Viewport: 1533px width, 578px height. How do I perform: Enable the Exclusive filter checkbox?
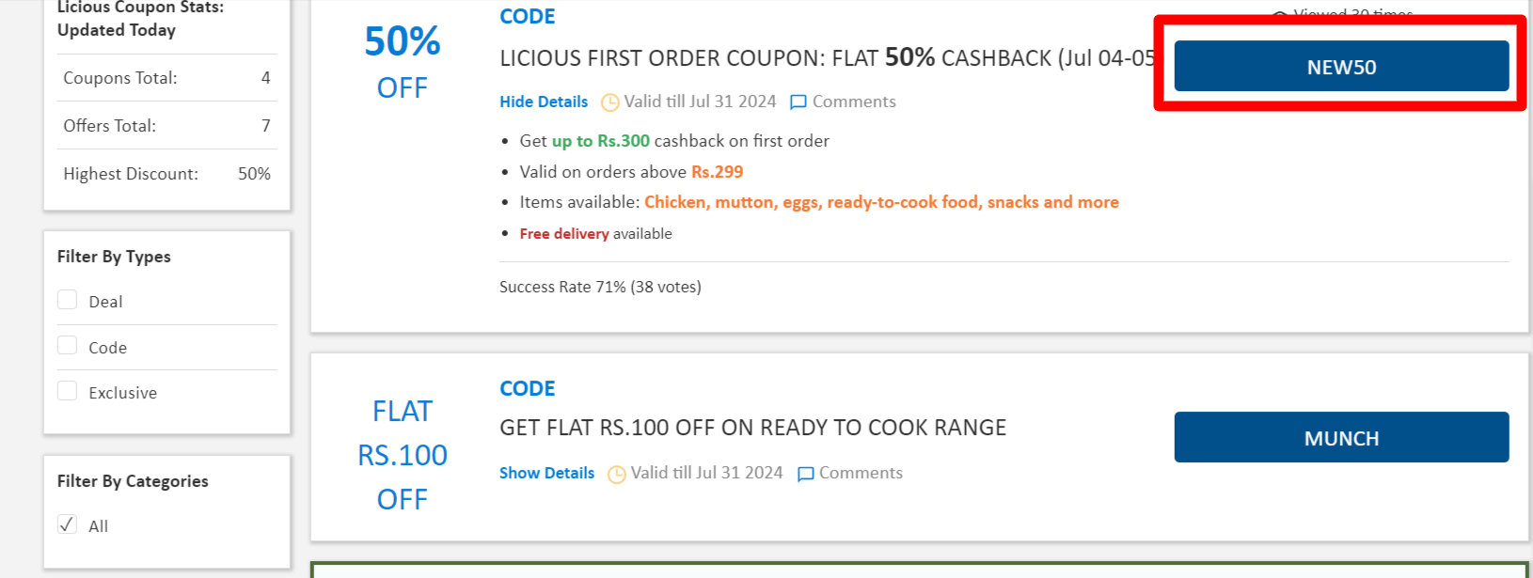click(x=67, y=390)
